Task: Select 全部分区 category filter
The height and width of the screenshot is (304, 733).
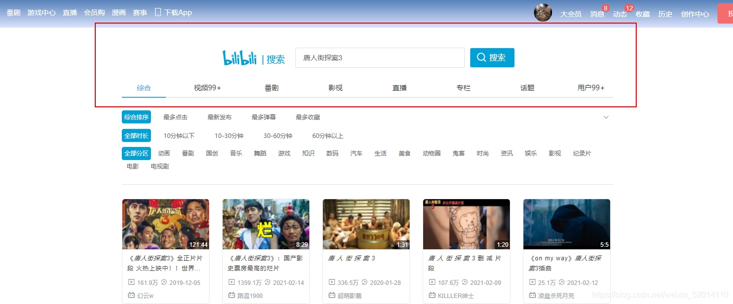Action: [136, 154]
